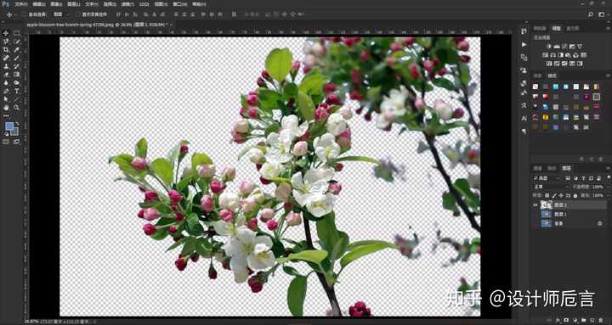
Task: Open the layer filter kind dropdown
Action: pyautogui.click(x=547, y=178)
